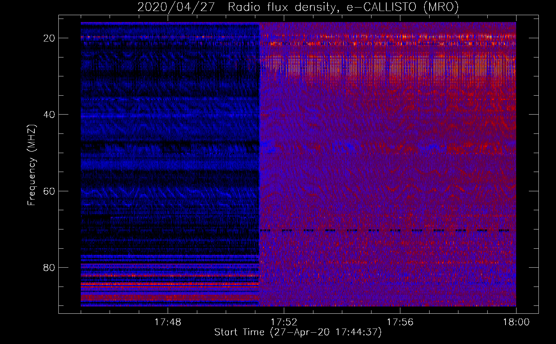Select the 17:56 time tick label
The image size is (556, 344).
(400, 322)
